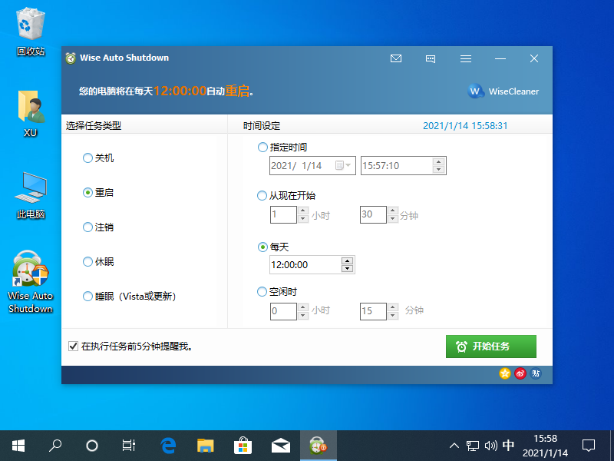Viewport: 614px width, 461px height.
Task: Toggle the 5-minute reminder checkbox
Action: (x=74, y=347)
